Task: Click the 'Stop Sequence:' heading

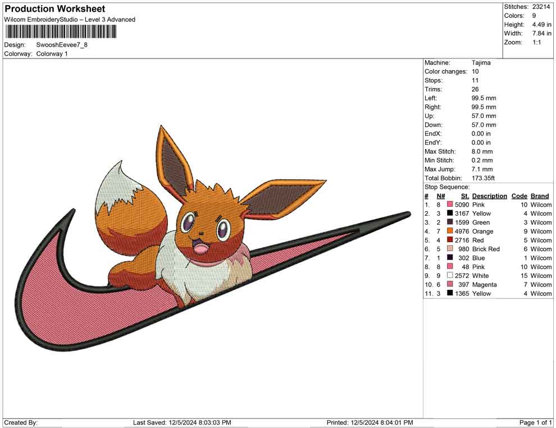Action: coord(447,187)
